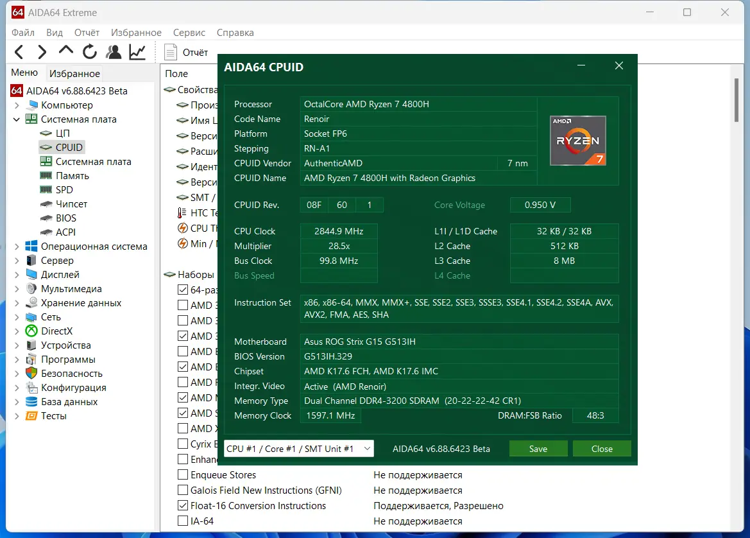Click the Refresh toolbar icon
Image resolution: width=750 pixels, height=538 pixels.
(89, 52)
